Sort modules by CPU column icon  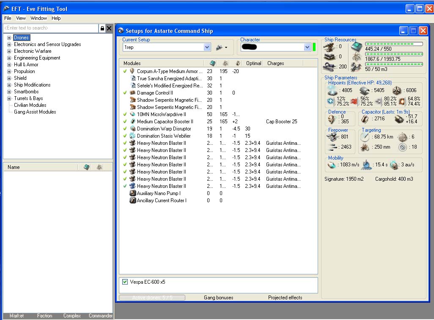pos(213,63)
